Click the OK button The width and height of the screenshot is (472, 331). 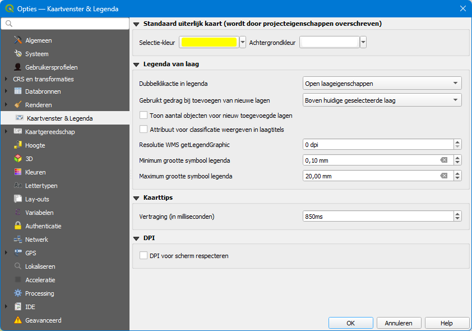(351, 323)
